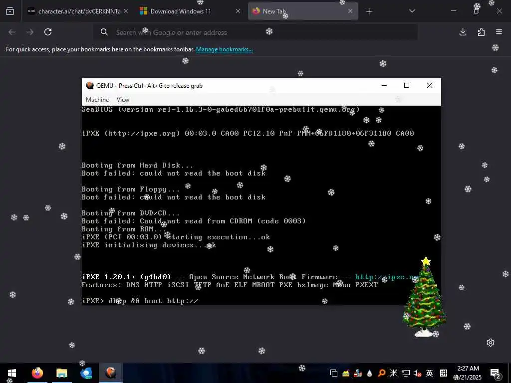Click the yellow tray icon
The image size is (511, 383).
(346, 373)
